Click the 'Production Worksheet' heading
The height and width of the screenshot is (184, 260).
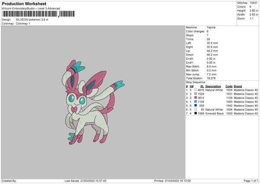click(x=24, y=3)
